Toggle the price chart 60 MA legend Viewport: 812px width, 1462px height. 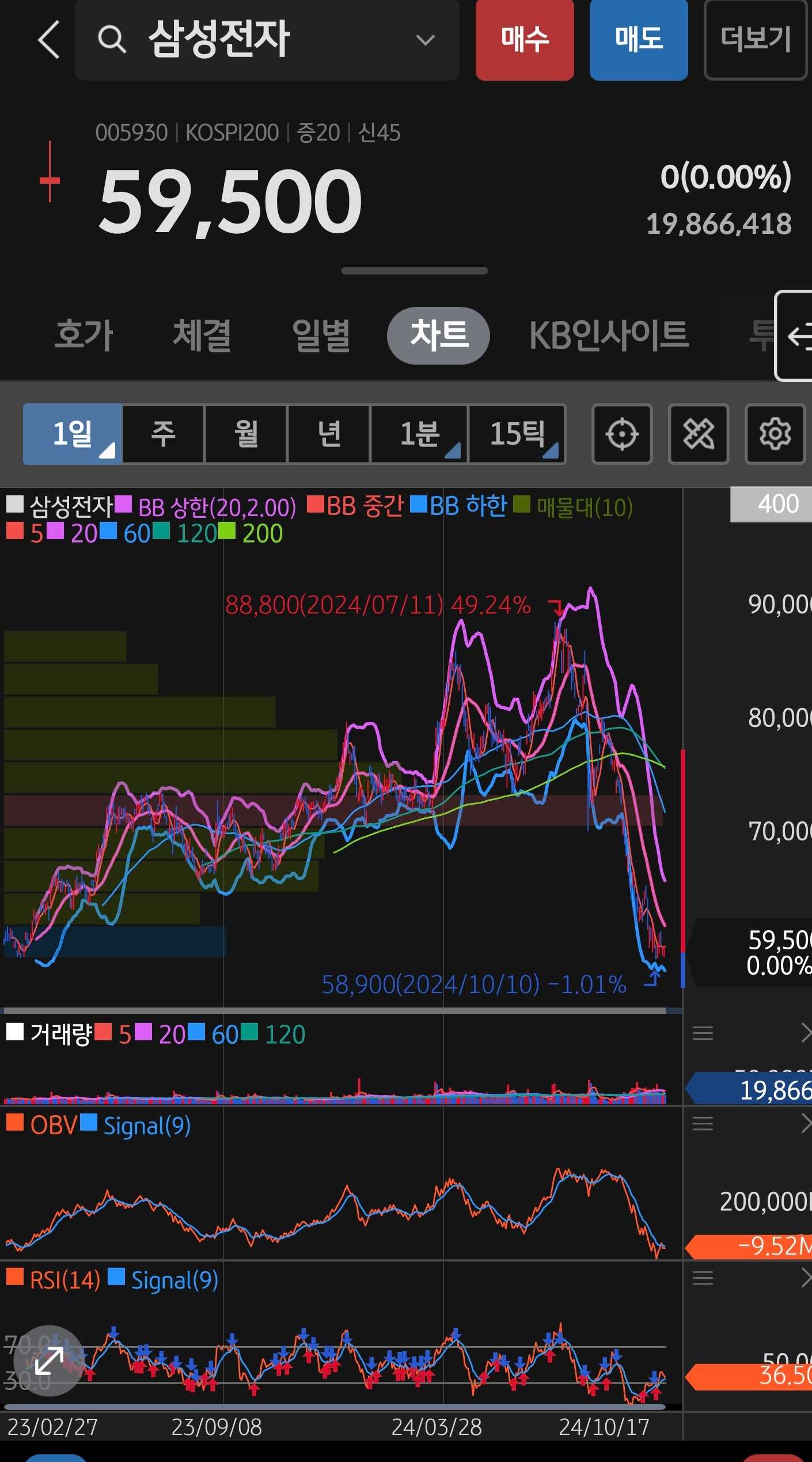pyautogui.click(x=124, y=533)
